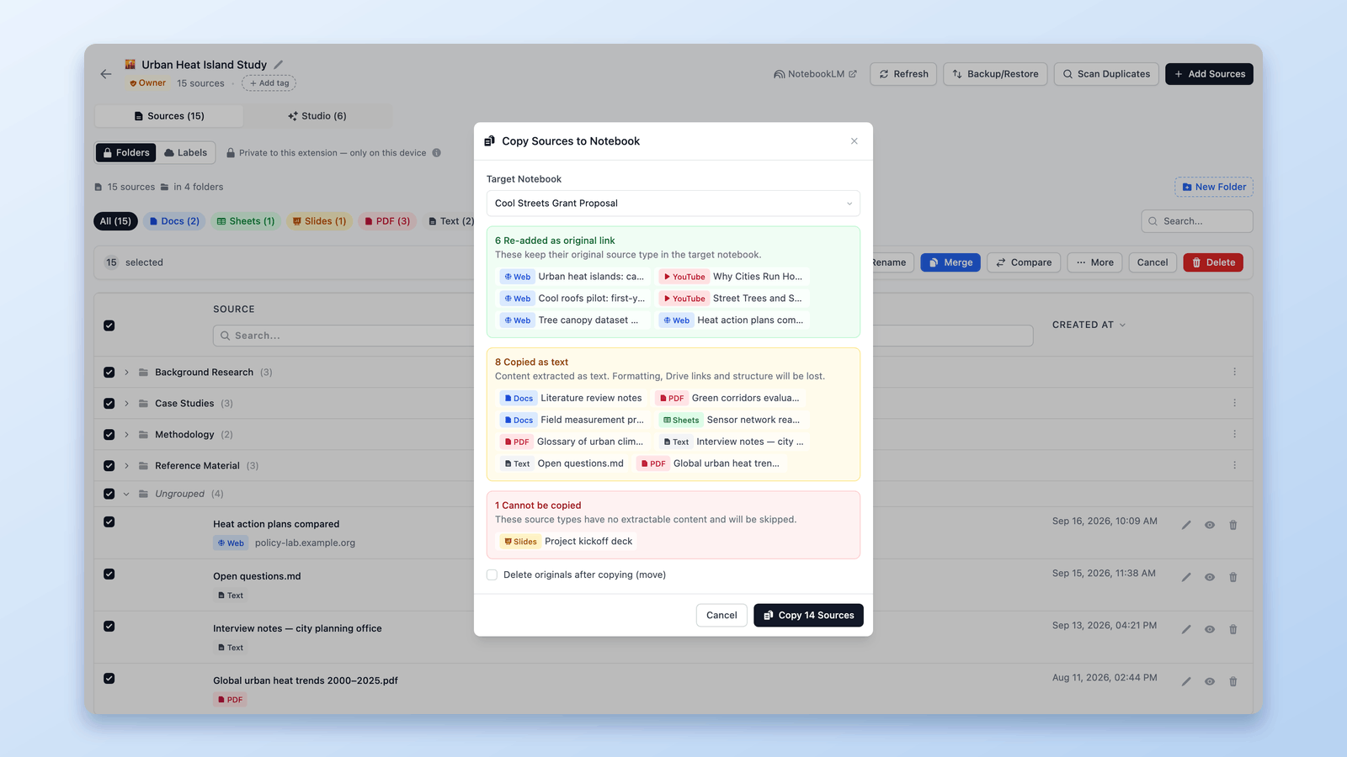Edit the notebook title via pencil icon
Image resolution: width=1347 pixels, height=757 pixels.
(279, 65)
